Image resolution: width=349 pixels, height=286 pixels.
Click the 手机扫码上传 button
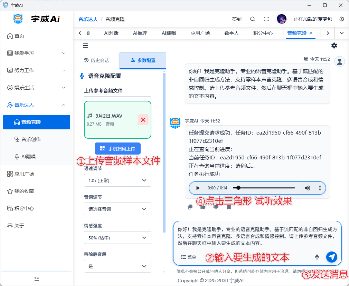pos(117,148)
